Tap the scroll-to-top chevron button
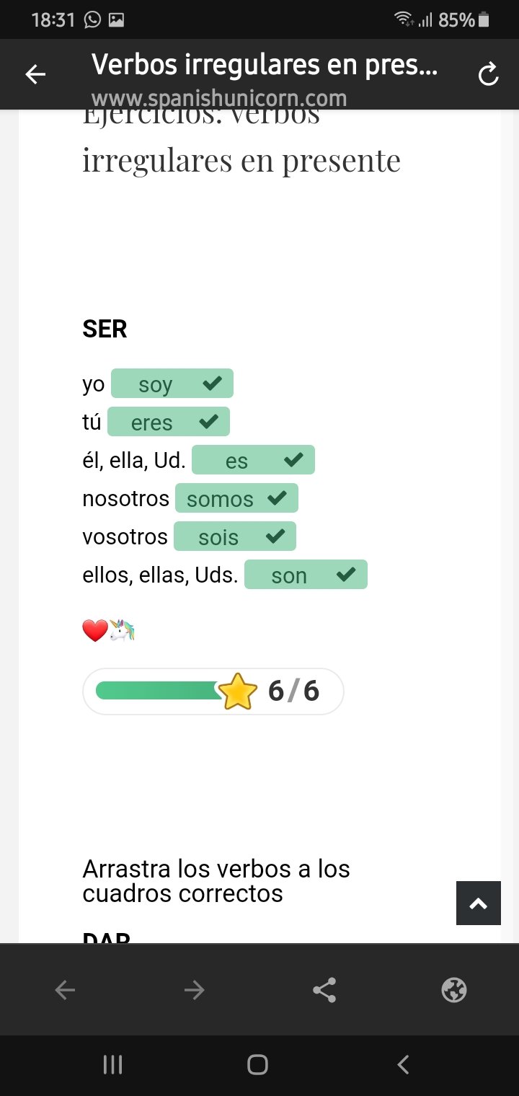The image size is (519, 1096). click(478, 903)
